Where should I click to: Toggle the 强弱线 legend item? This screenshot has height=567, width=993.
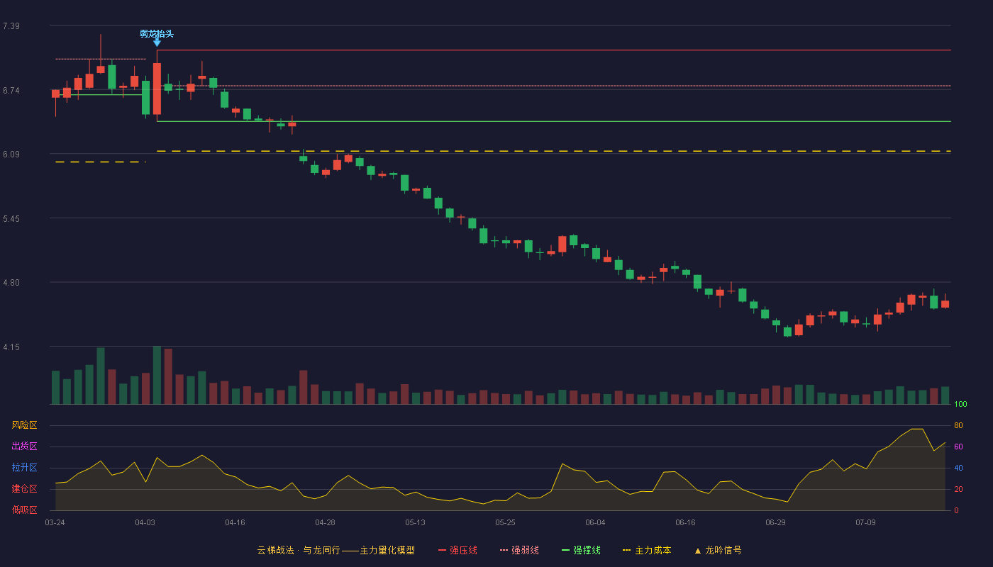point(519,550)
